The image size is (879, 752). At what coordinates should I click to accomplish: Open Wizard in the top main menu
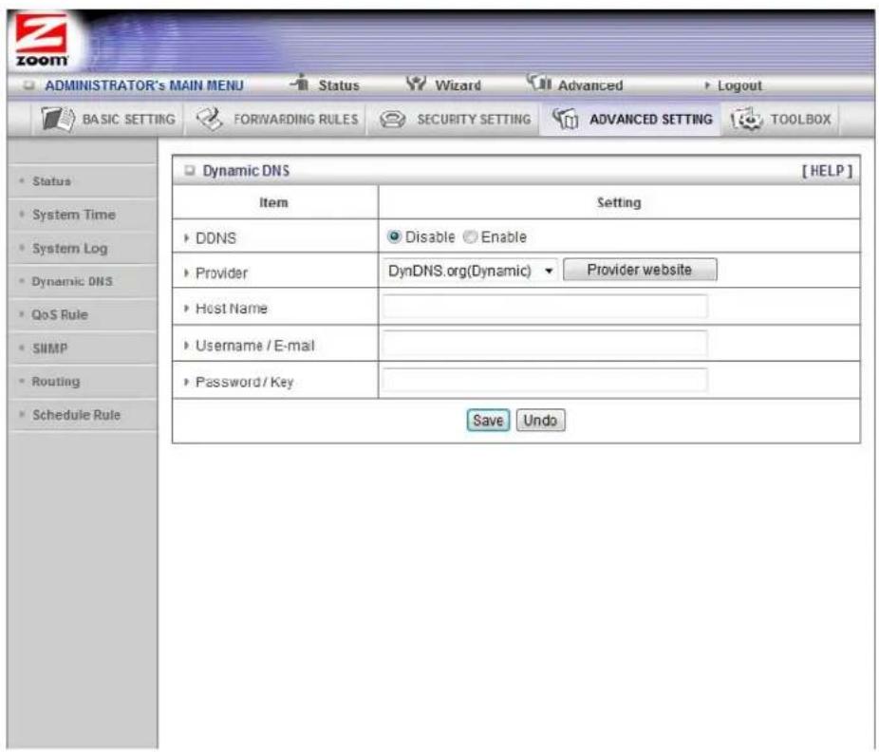[458, 85]
